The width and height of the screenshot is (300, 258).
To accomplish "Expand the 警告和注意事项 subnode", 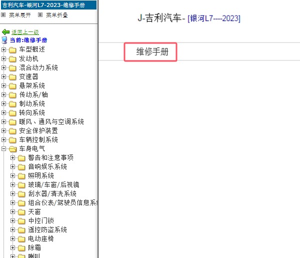I will [x=12, y=157].
